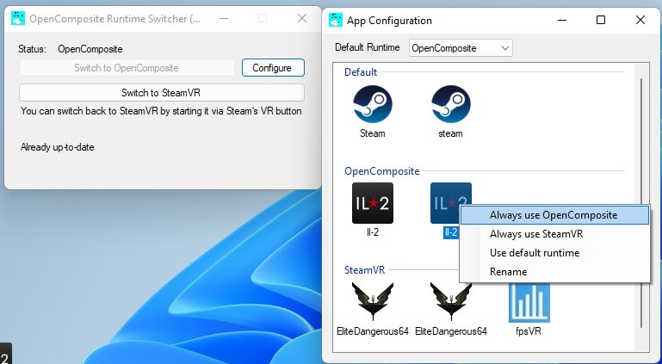Select "Use default runtime" menu entry
Viewport: 662px width, 364px height.
pos(554,253)
